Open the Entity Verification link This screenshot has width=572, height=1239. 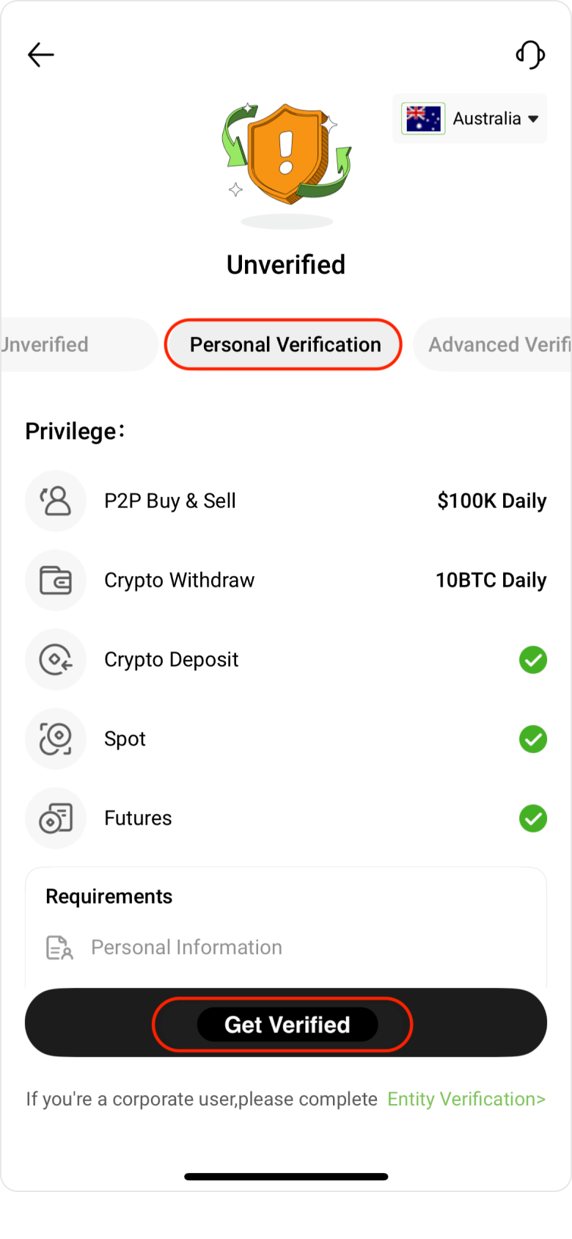click(466, 1099)
